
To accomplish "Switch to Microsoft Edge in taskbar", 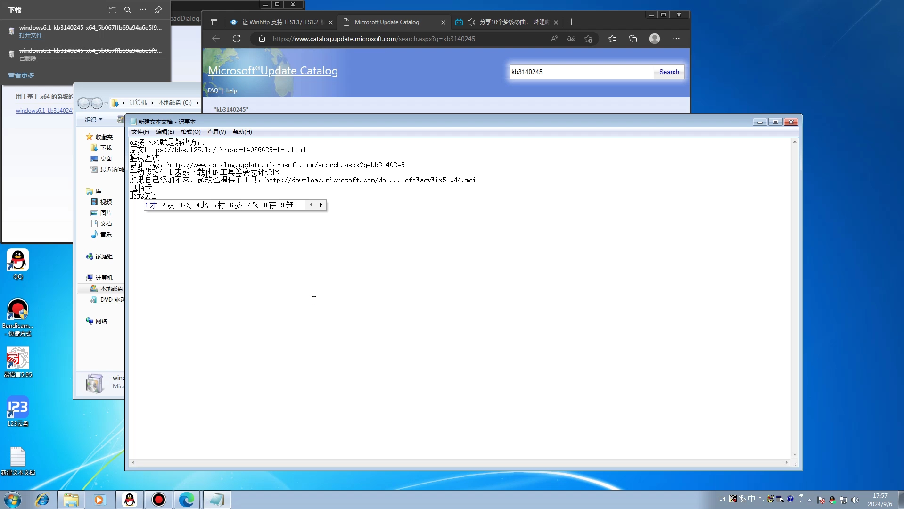I will [x=187, y=500].
